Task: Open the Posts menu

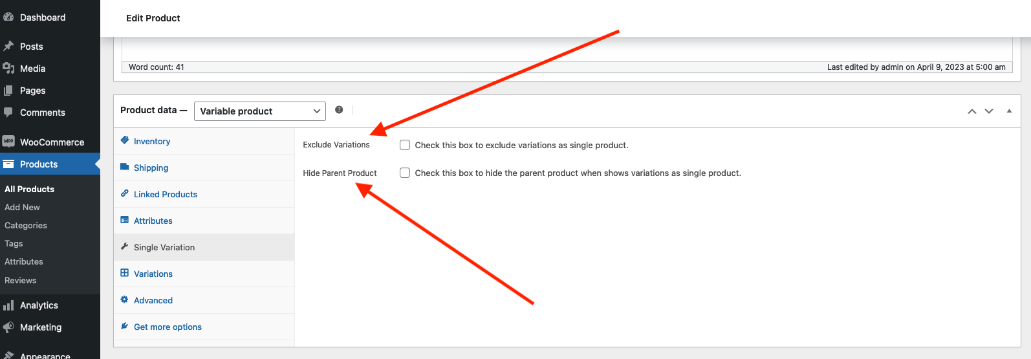Action: (50, 47)
